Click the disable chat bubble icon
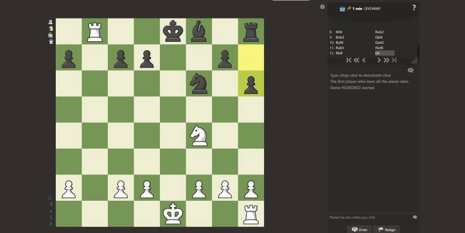 click(410, 71)
